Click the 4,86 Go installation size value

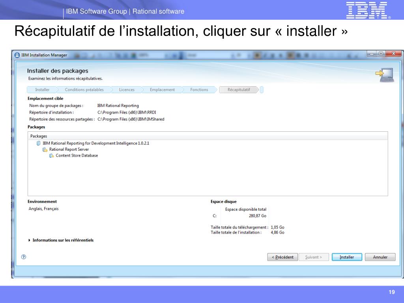[277, 232]
